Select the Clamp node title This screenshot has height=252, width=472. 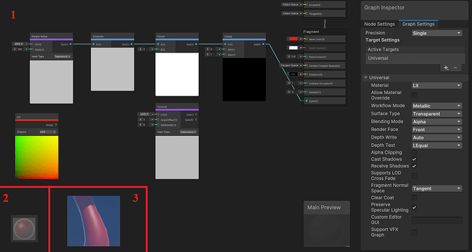coord(228,36)
